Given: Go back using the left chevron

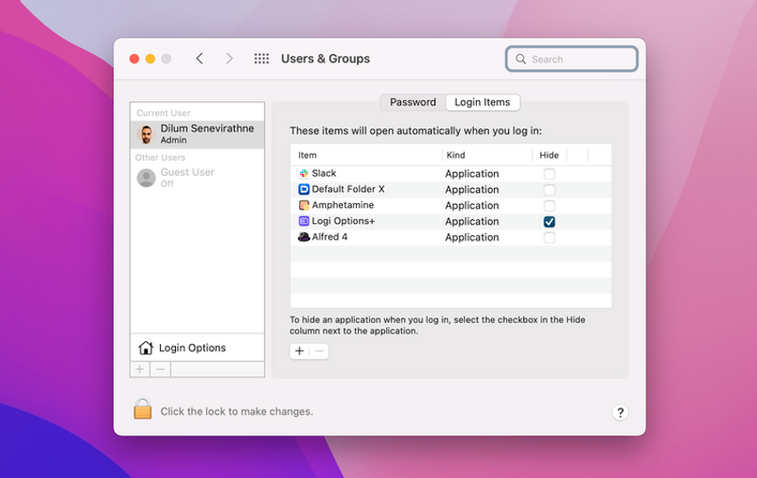Looking at the screenshot, I should (200, 59).
